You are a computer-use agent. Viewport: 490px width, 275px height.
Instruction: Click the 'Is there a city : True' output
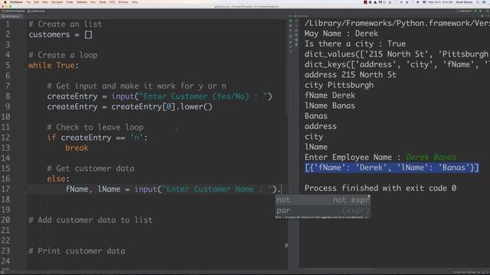(355, 44)
